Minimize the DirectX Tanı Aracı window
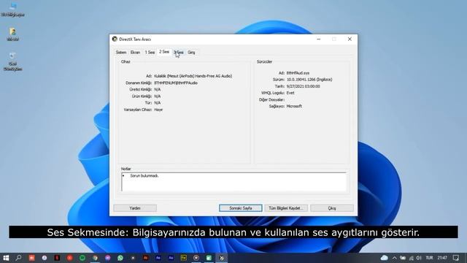Image resolution: width=467 pixels, height=263 pixels. (318, 39)
